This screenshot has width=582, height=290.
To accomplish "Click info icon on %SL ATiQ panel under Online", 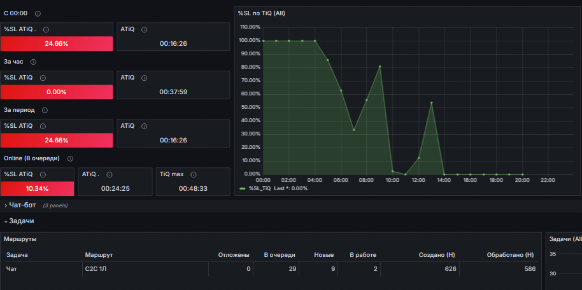I will 43,174.
